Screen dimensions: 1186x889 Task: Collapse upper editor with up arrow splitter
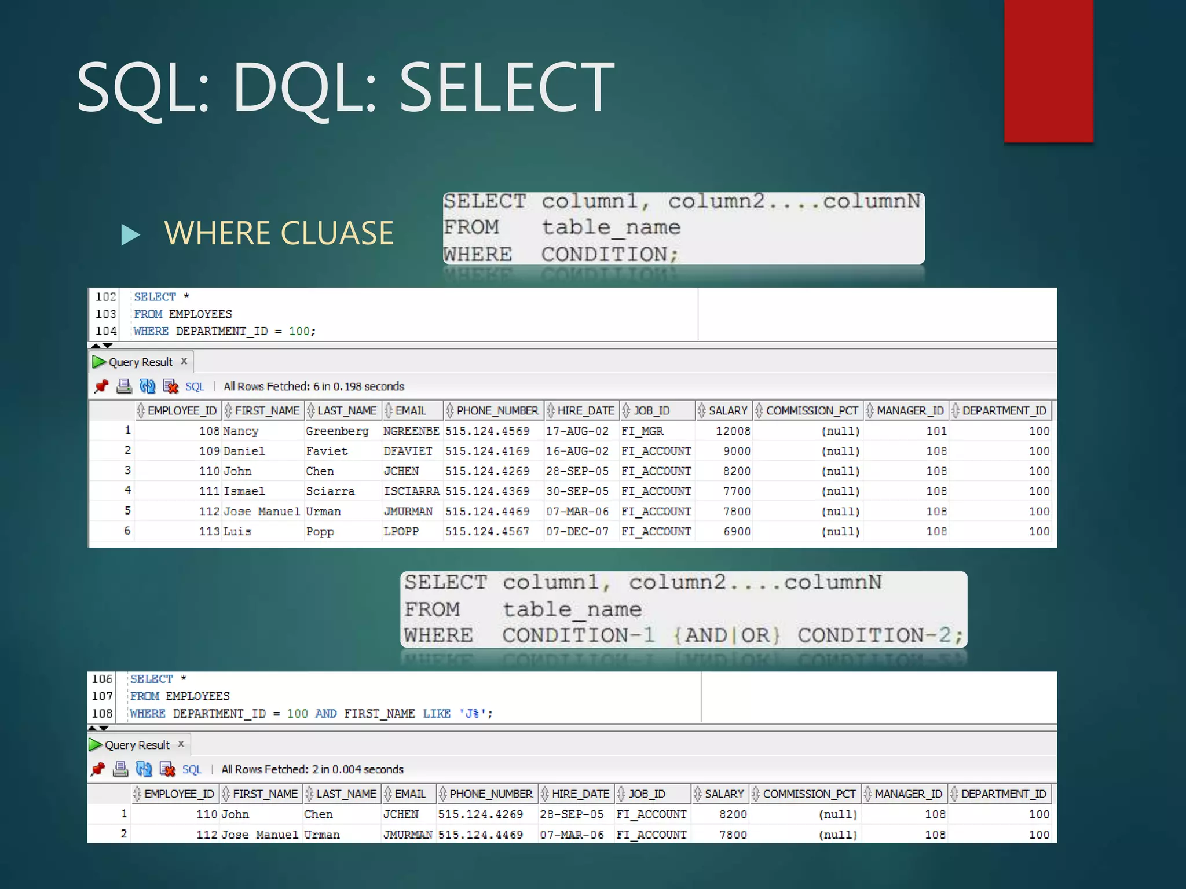[96, 346]
